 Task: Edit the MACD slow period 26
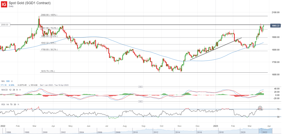(x=13, y=90)
